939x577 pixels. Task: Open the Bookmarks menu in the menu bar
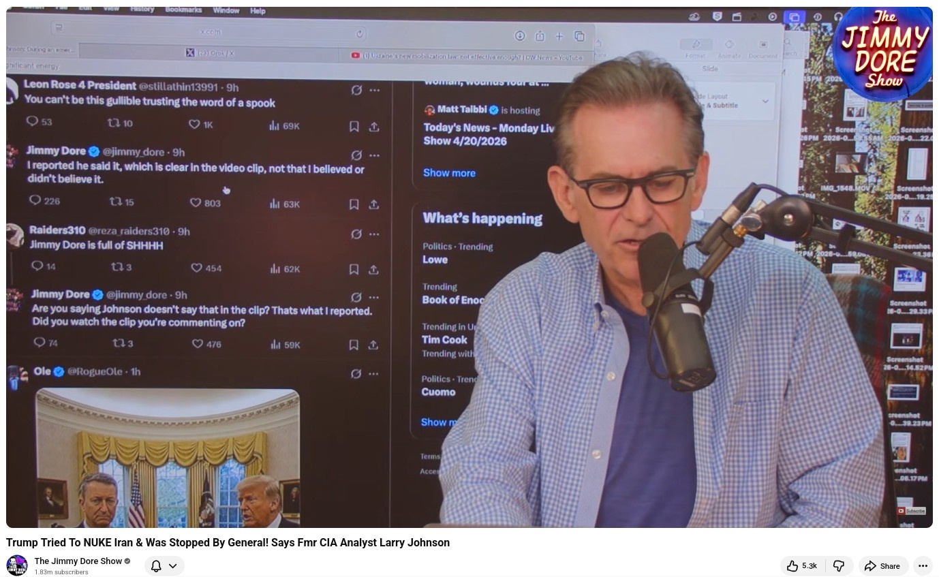point(183,10)
